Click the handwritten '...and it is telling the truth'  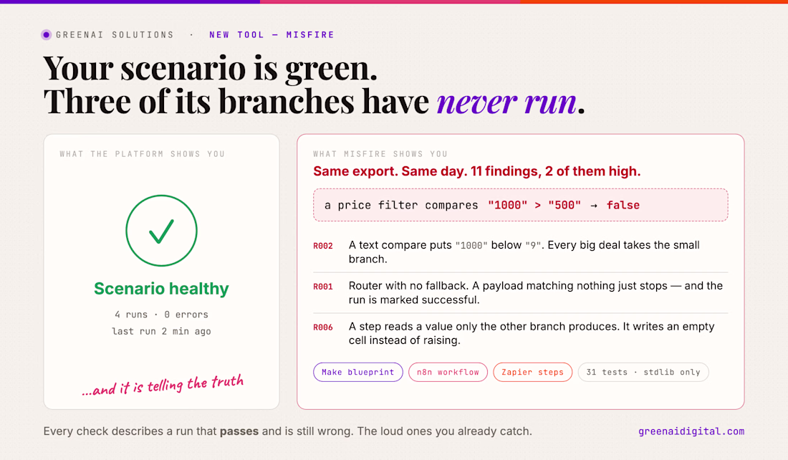(163, 385)
